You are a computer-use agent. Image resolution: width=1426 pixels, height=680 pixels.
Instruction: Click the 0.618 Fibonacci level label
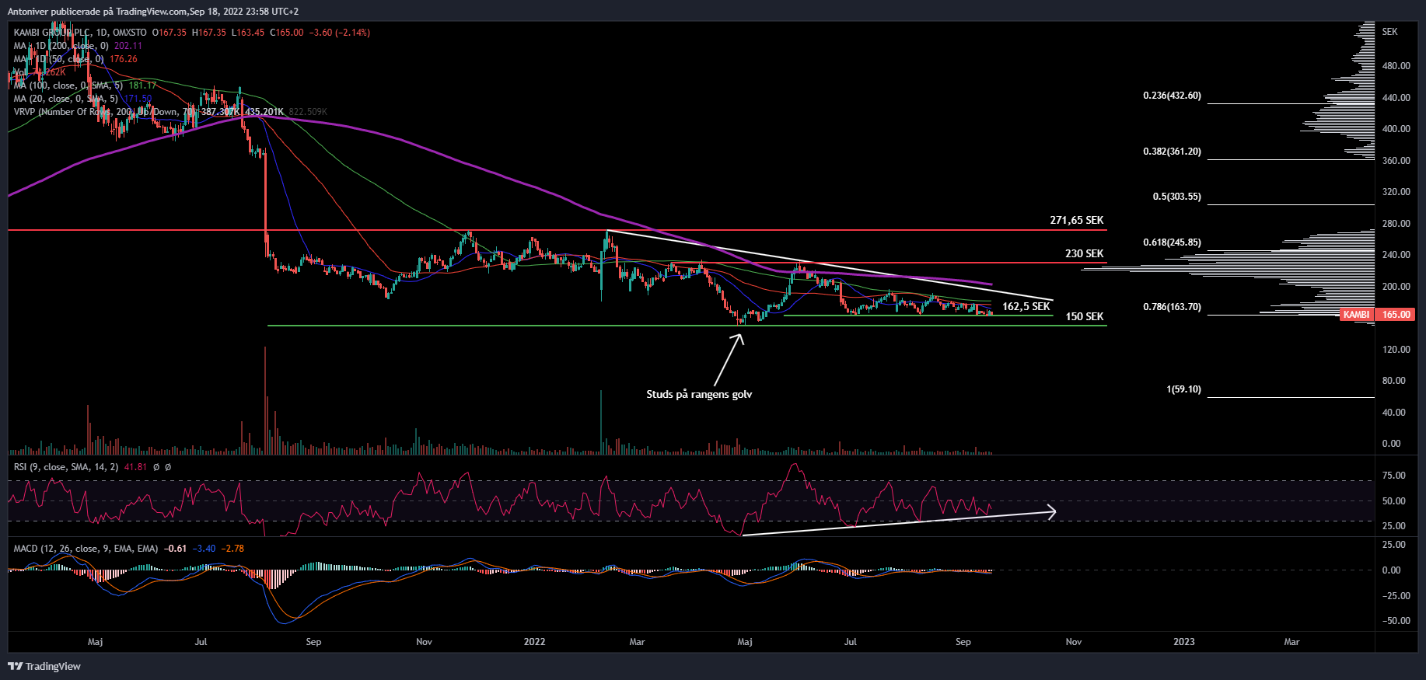pos(1172,242)
